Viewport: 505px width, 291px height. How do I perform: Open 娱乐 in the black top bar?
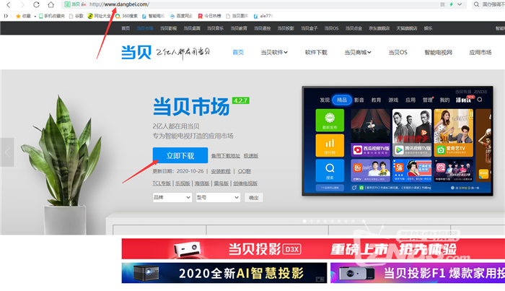(428, 28)
